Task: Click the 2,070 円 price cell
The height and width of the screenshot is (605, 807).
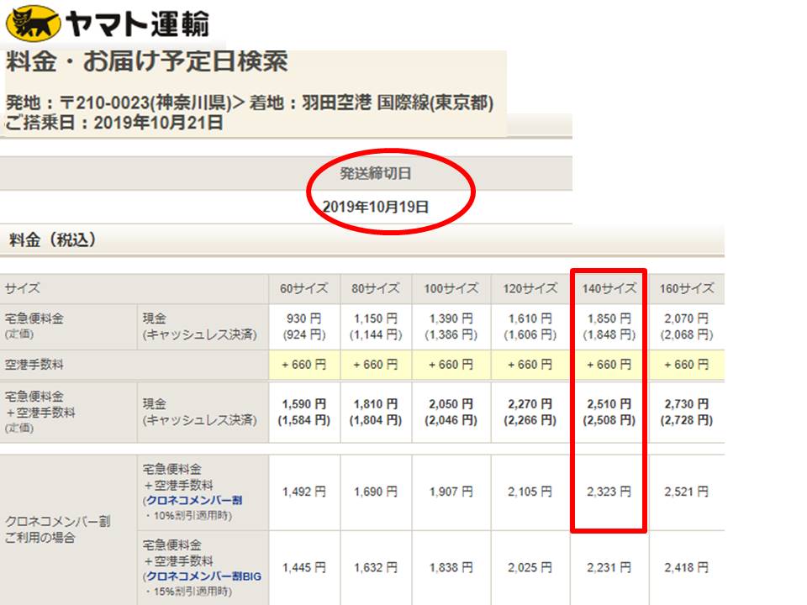Action: pyautogui.click(x=687, y=327)
